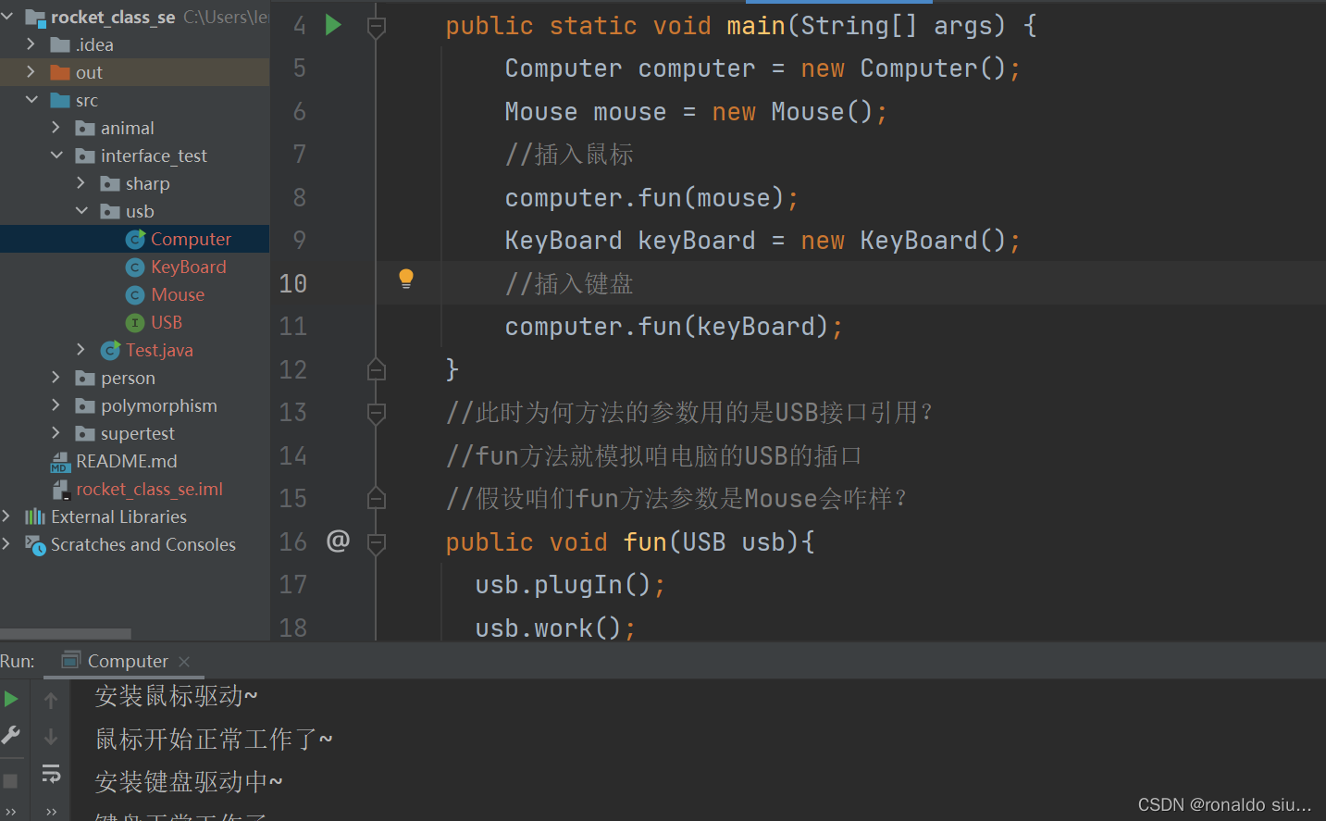Click Computer class icon in tree
1326x821 pixels.
135,239
